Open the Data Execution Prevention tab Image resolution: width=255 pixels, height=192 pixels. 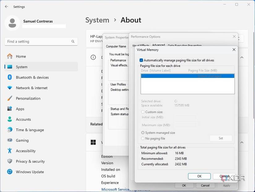pyautogui.click(x=185, y=45)
